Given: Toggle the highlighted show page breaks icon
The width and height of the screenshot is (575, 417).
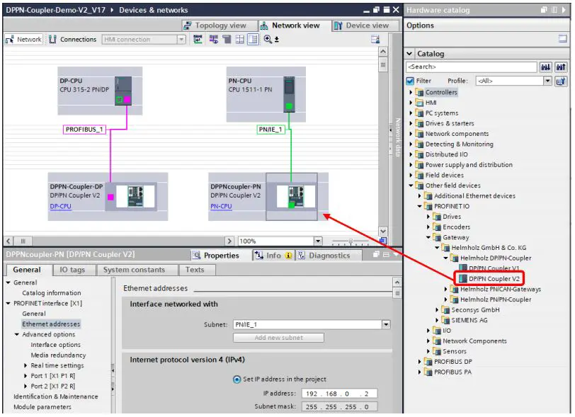Looking at the screenshot, I should pos(253,39).
